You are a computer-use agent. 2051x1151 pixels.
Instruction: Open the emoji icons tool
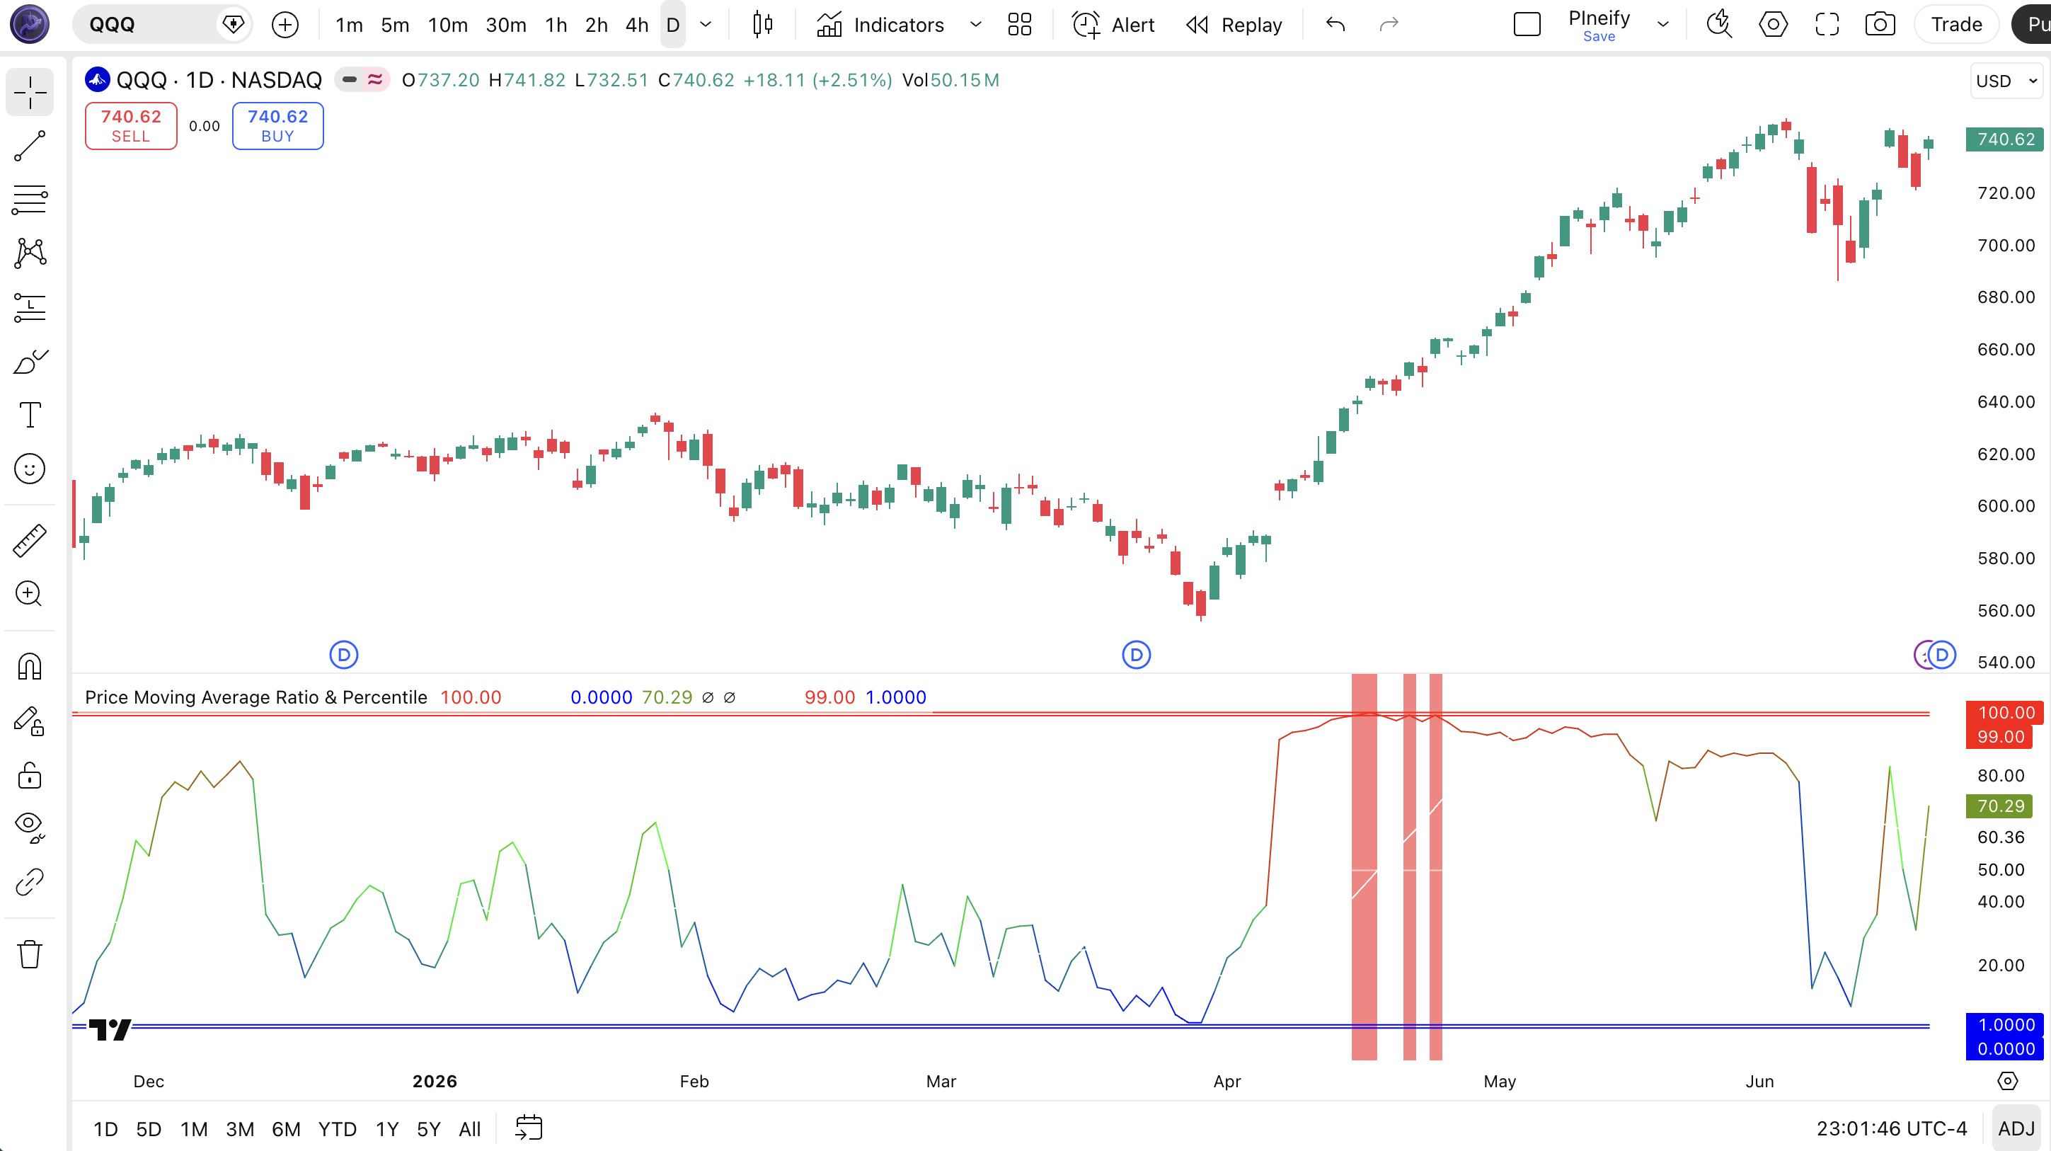[x=30, y=469]
